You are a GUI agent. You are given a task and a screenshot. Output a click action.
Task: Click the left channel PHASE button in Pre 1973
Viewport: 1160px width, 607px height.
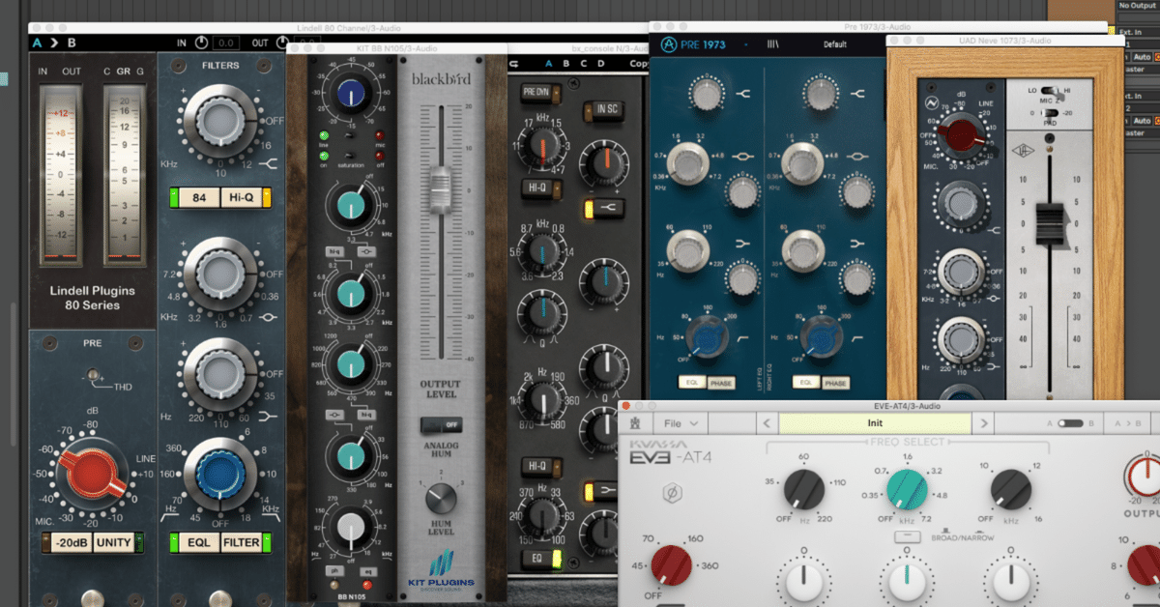coord(721,383)
